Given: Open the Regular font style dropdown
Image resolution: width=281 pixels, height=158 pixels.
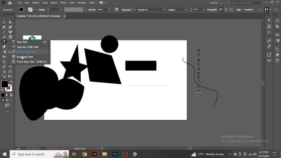Looking at the screenshot, I should (186, 10).
